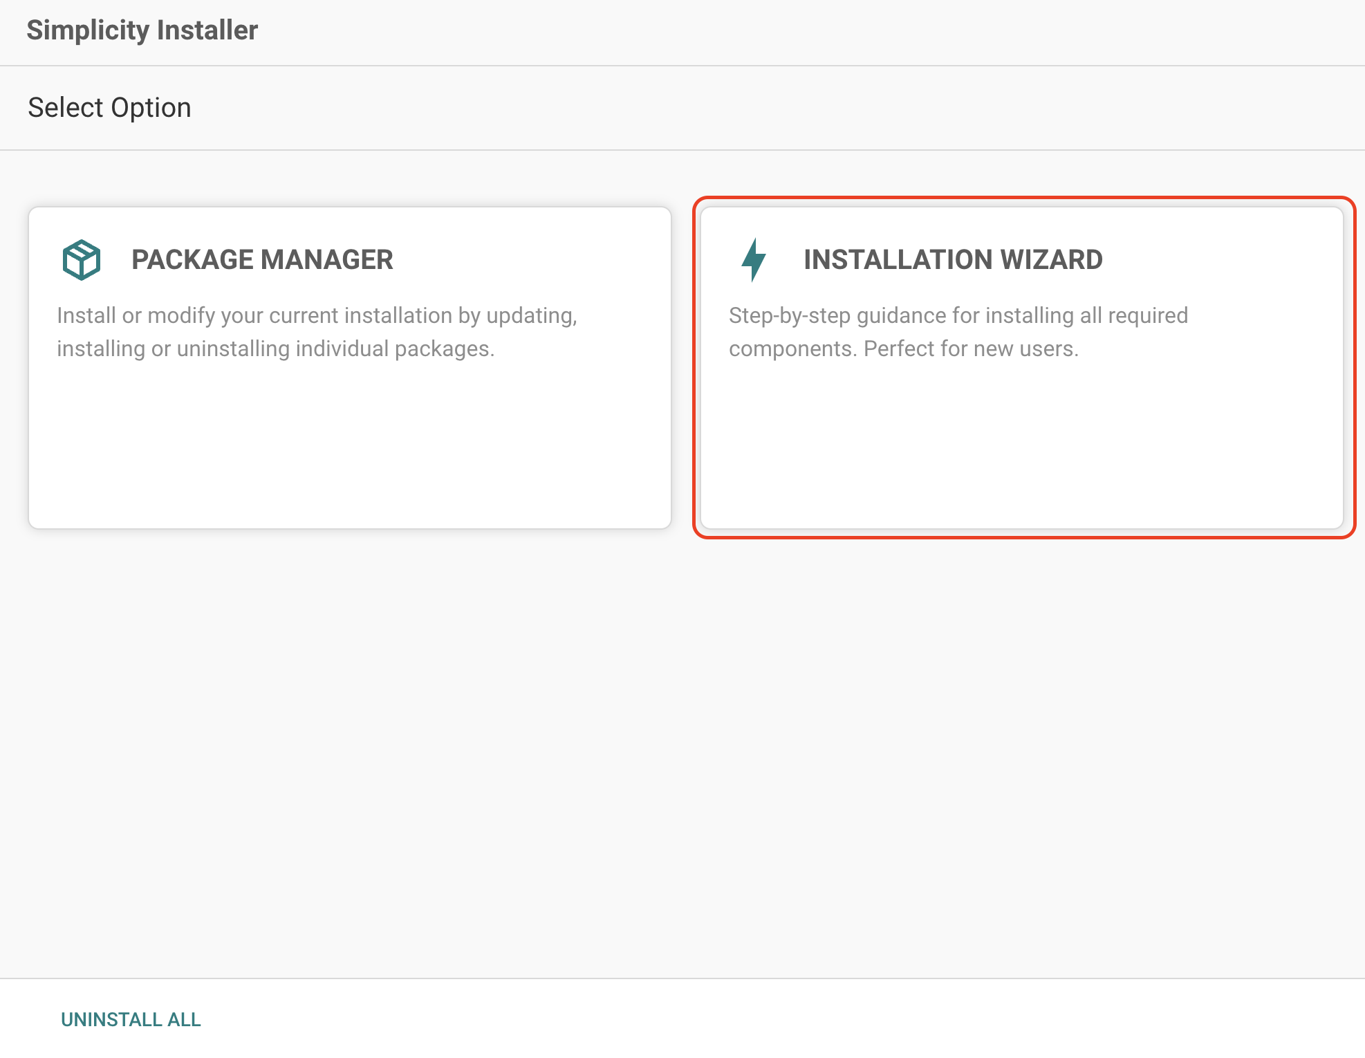The width and height of the screenshot is (1365, 1058).
Task: Click the Select Option header
Action: click(109, 107)
